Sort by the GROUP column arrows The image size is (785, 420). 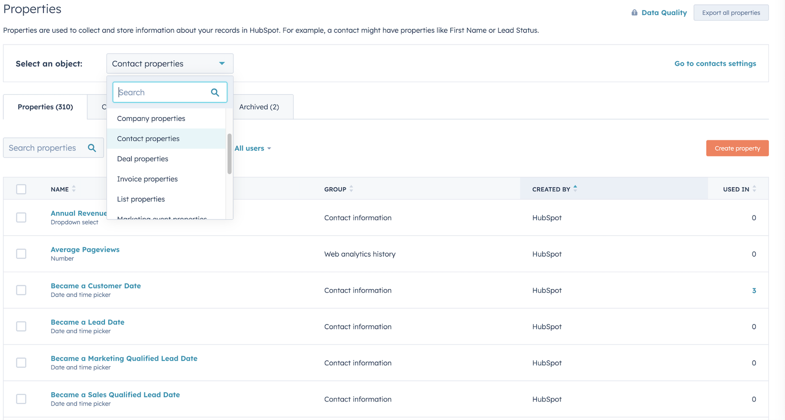pyautogui.click(x=351, y=189)
